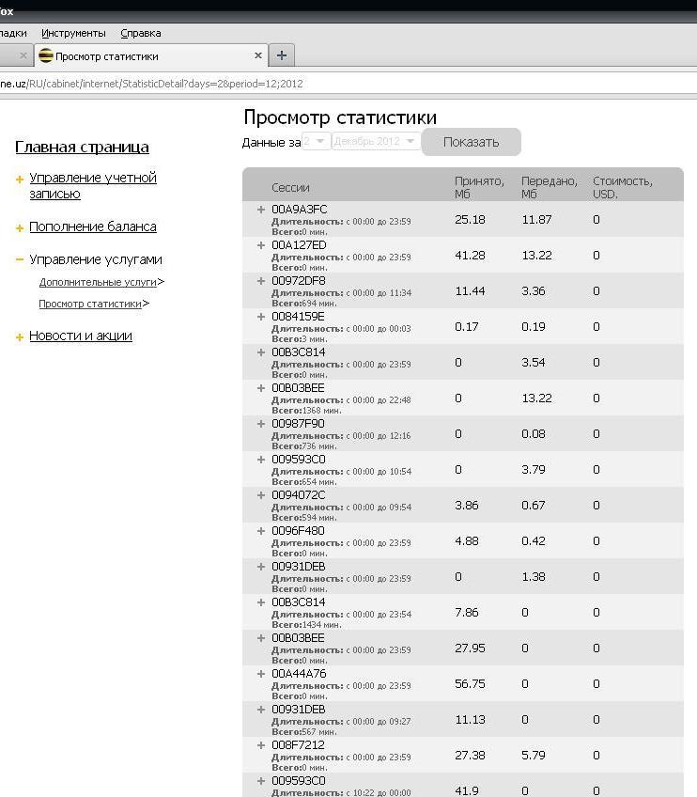Expand session 008F7212 plus icon
This screenshot has height=797, width=697.
261,745
